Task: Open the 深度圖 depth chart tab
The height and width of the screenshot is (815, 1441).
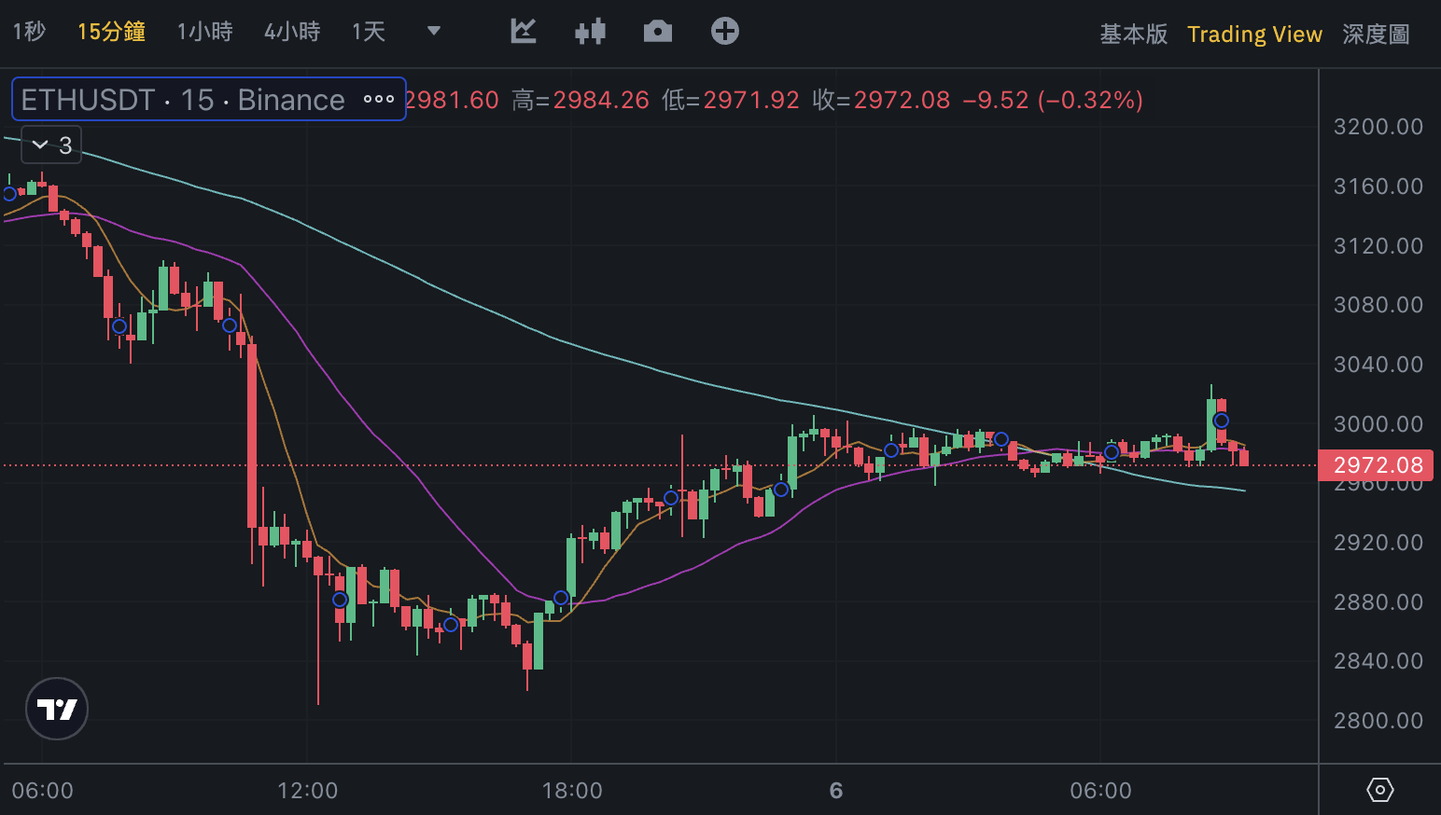Action: pyautogui.click(x=1376, y=35)
